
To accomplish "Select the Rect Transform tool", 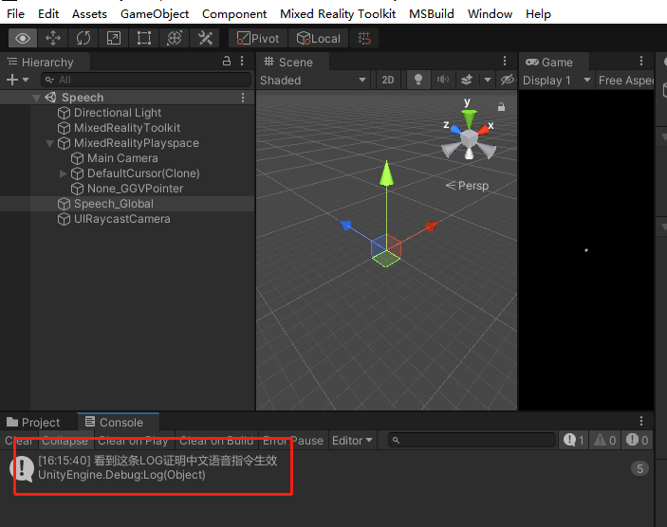I will click(144, 38).
